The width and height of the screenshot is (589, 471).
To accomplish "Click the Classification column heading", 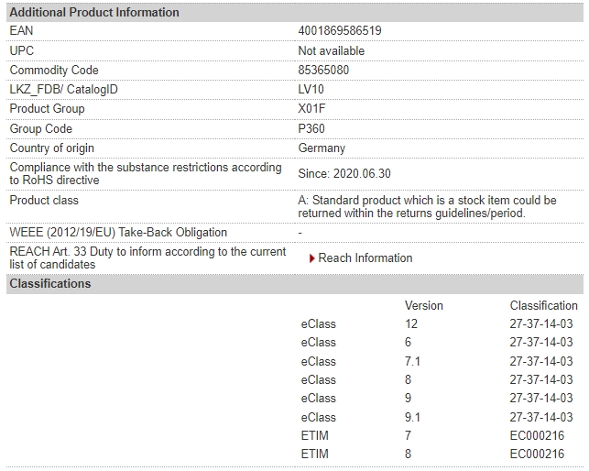I will pyautogui.click(x=543, y=306).
